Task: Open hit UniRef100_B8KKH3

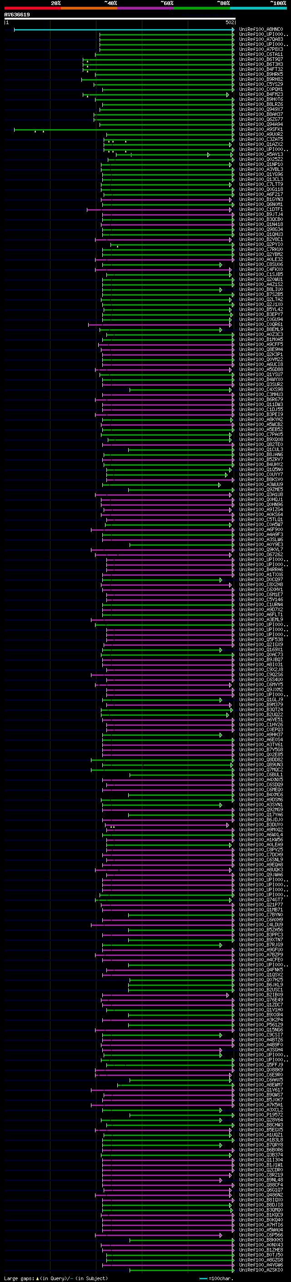Action: (261, 1240)
